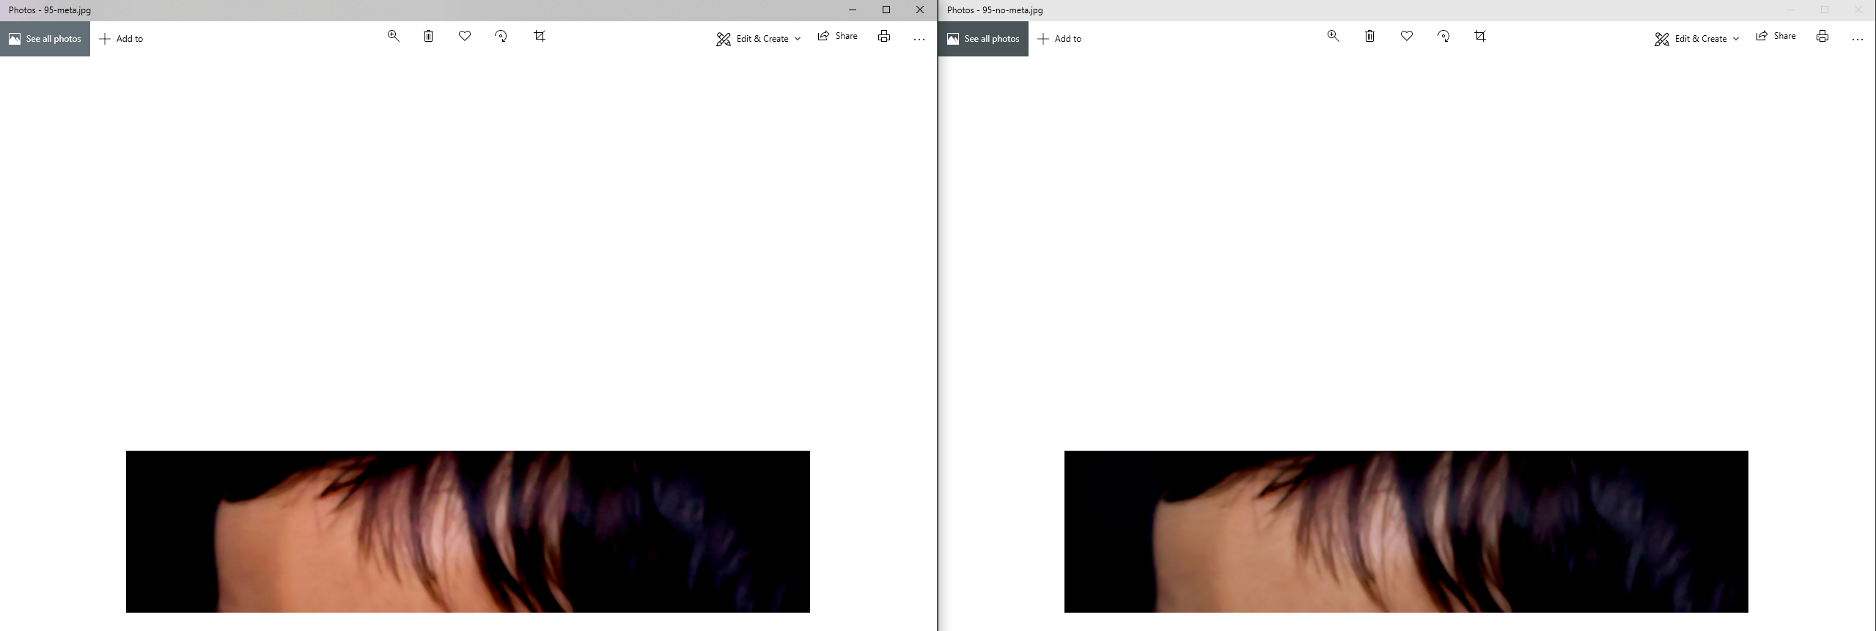Click Add to in 95-no-meta.jpg window
This screenshot has height=631, width=1876.
point(1059,39)
